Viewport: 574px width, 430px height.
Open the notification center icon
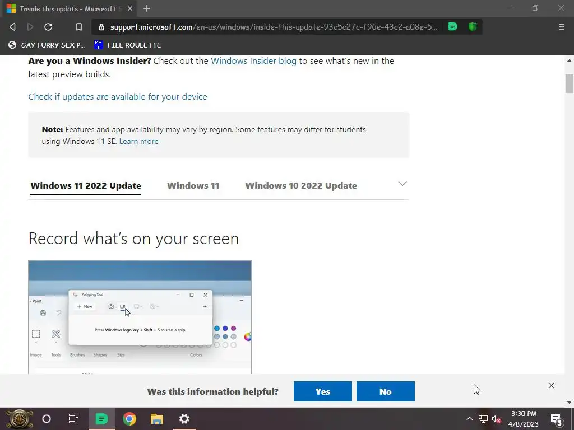click(557, 419)
